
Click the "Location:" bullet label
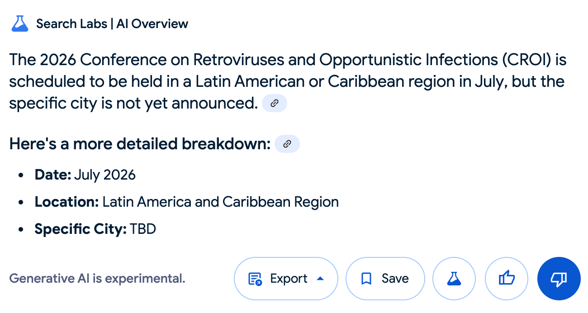click(66, 202)
